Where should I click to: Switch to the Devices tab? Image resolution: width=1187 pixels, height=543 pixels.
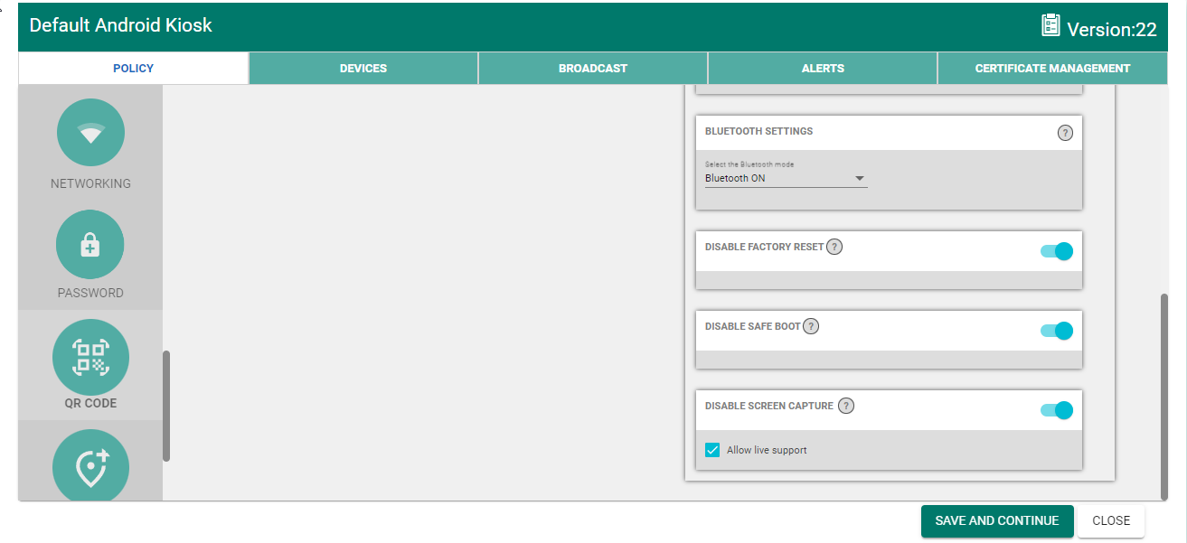click(363, 69)
